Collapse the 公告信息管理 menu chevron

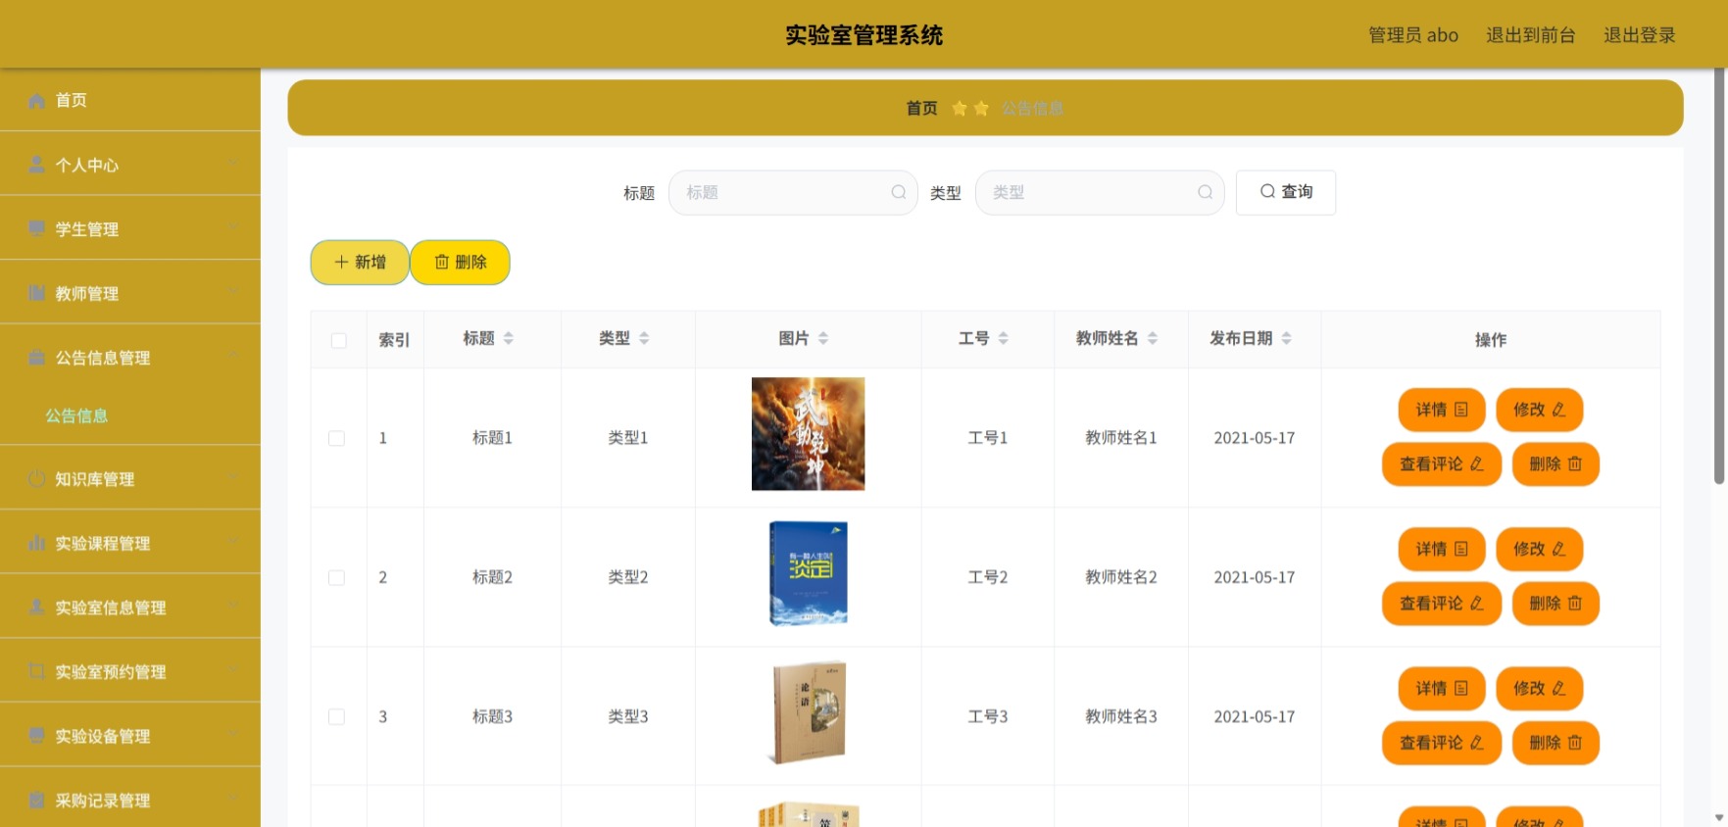click(232, 356)
